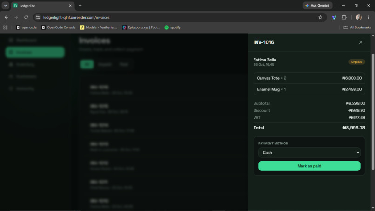Restore down the Chrome window

point(356,5)
